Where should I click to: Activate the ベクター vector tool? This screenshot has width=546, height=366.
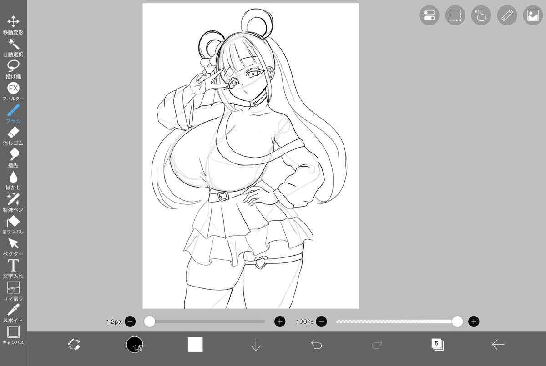[13, 247]
